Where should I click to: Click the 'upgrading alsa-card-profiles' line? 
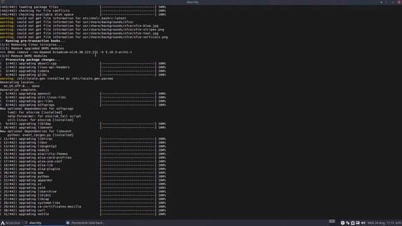click(83, 158)
